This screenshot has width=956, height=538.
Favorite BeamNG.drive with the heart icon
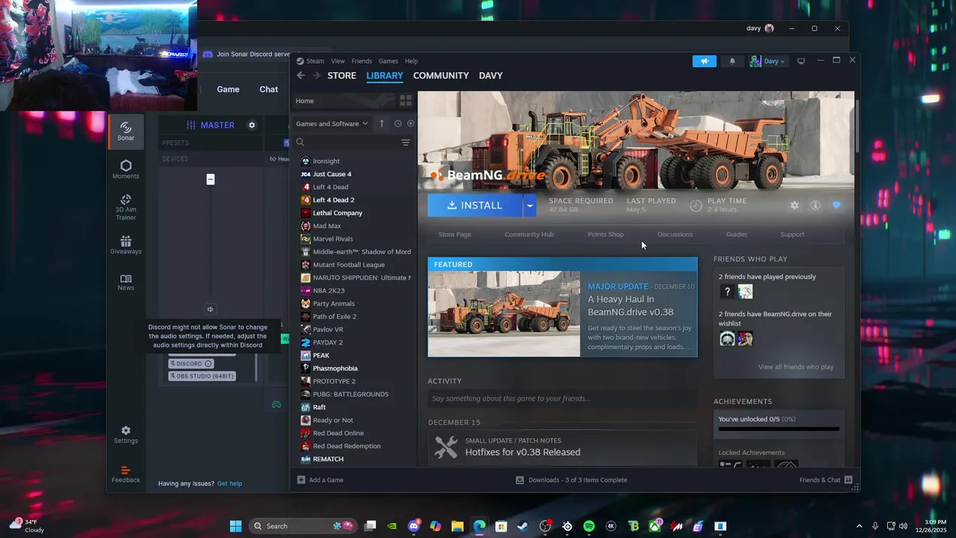pos(836,205)
